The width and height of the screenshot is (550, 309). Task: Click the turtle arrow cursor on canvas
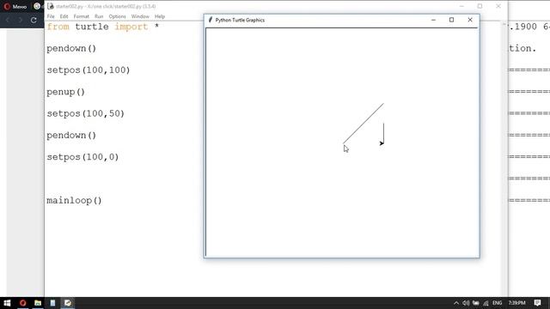[382, 143]
